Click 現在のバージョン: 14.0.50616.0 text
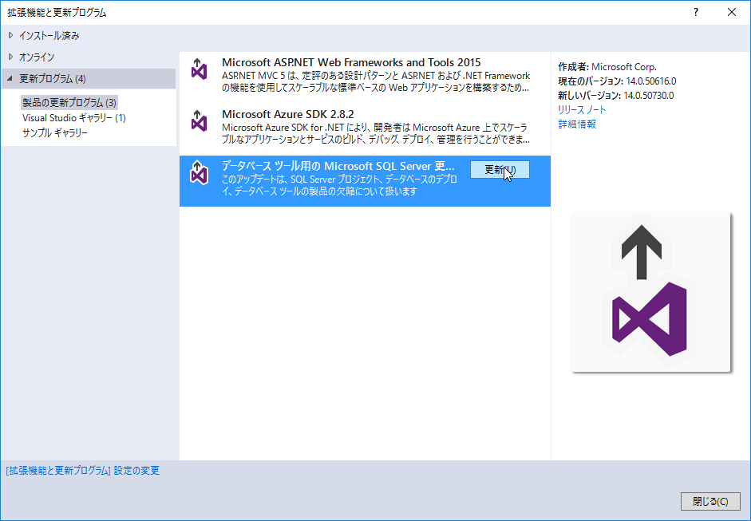 pos(618,81)
